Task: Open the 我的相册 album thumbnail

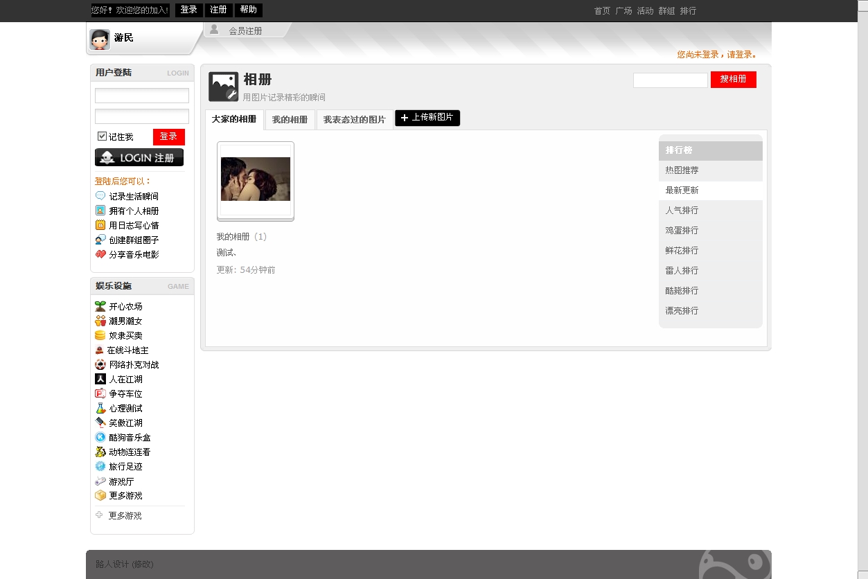Action: click(256, 181)
